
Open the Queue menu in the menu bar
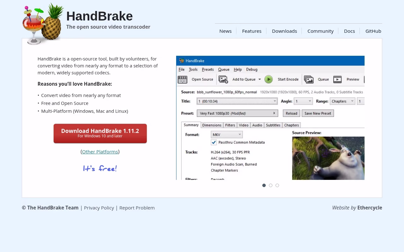point(224,70)
